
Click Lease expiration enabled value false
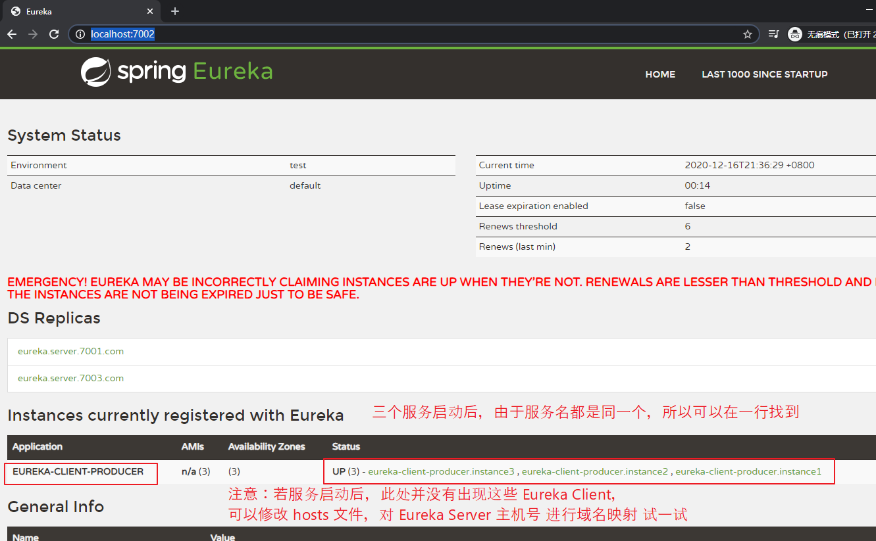695,206
